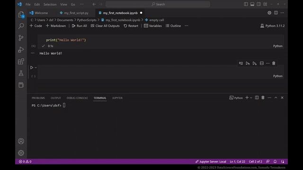Screen dimensions: 303x170
Task: Click Run by Line icon in cell toolbar
Action: click(x=241, y=63)
